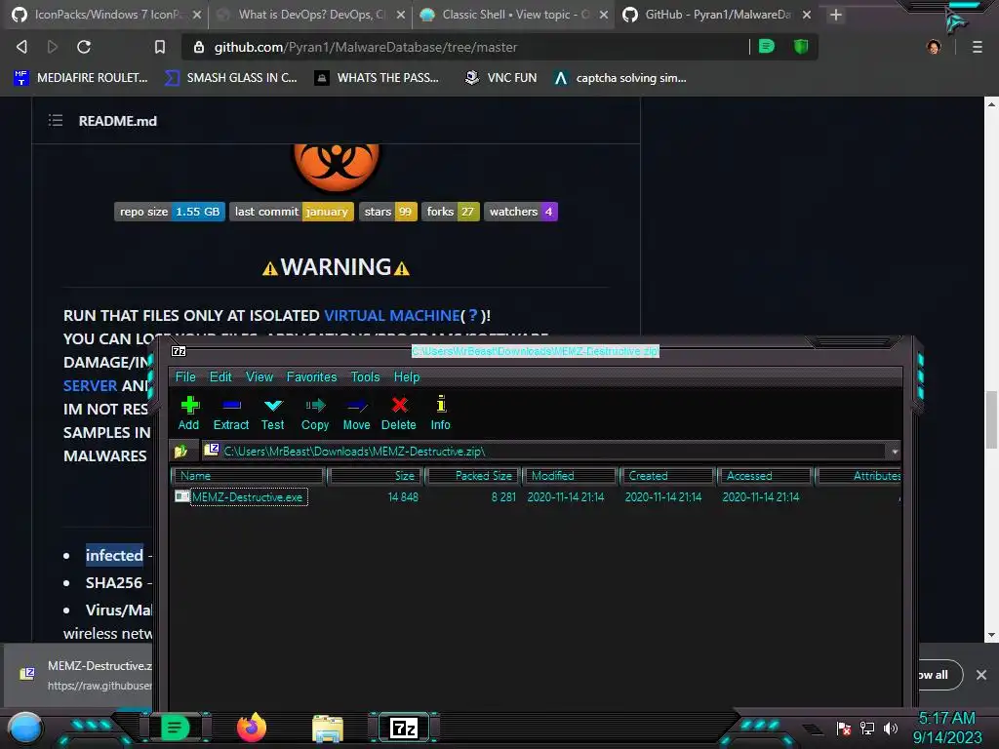Open the Tools menu in 7-Zip

tap(365, 376)
